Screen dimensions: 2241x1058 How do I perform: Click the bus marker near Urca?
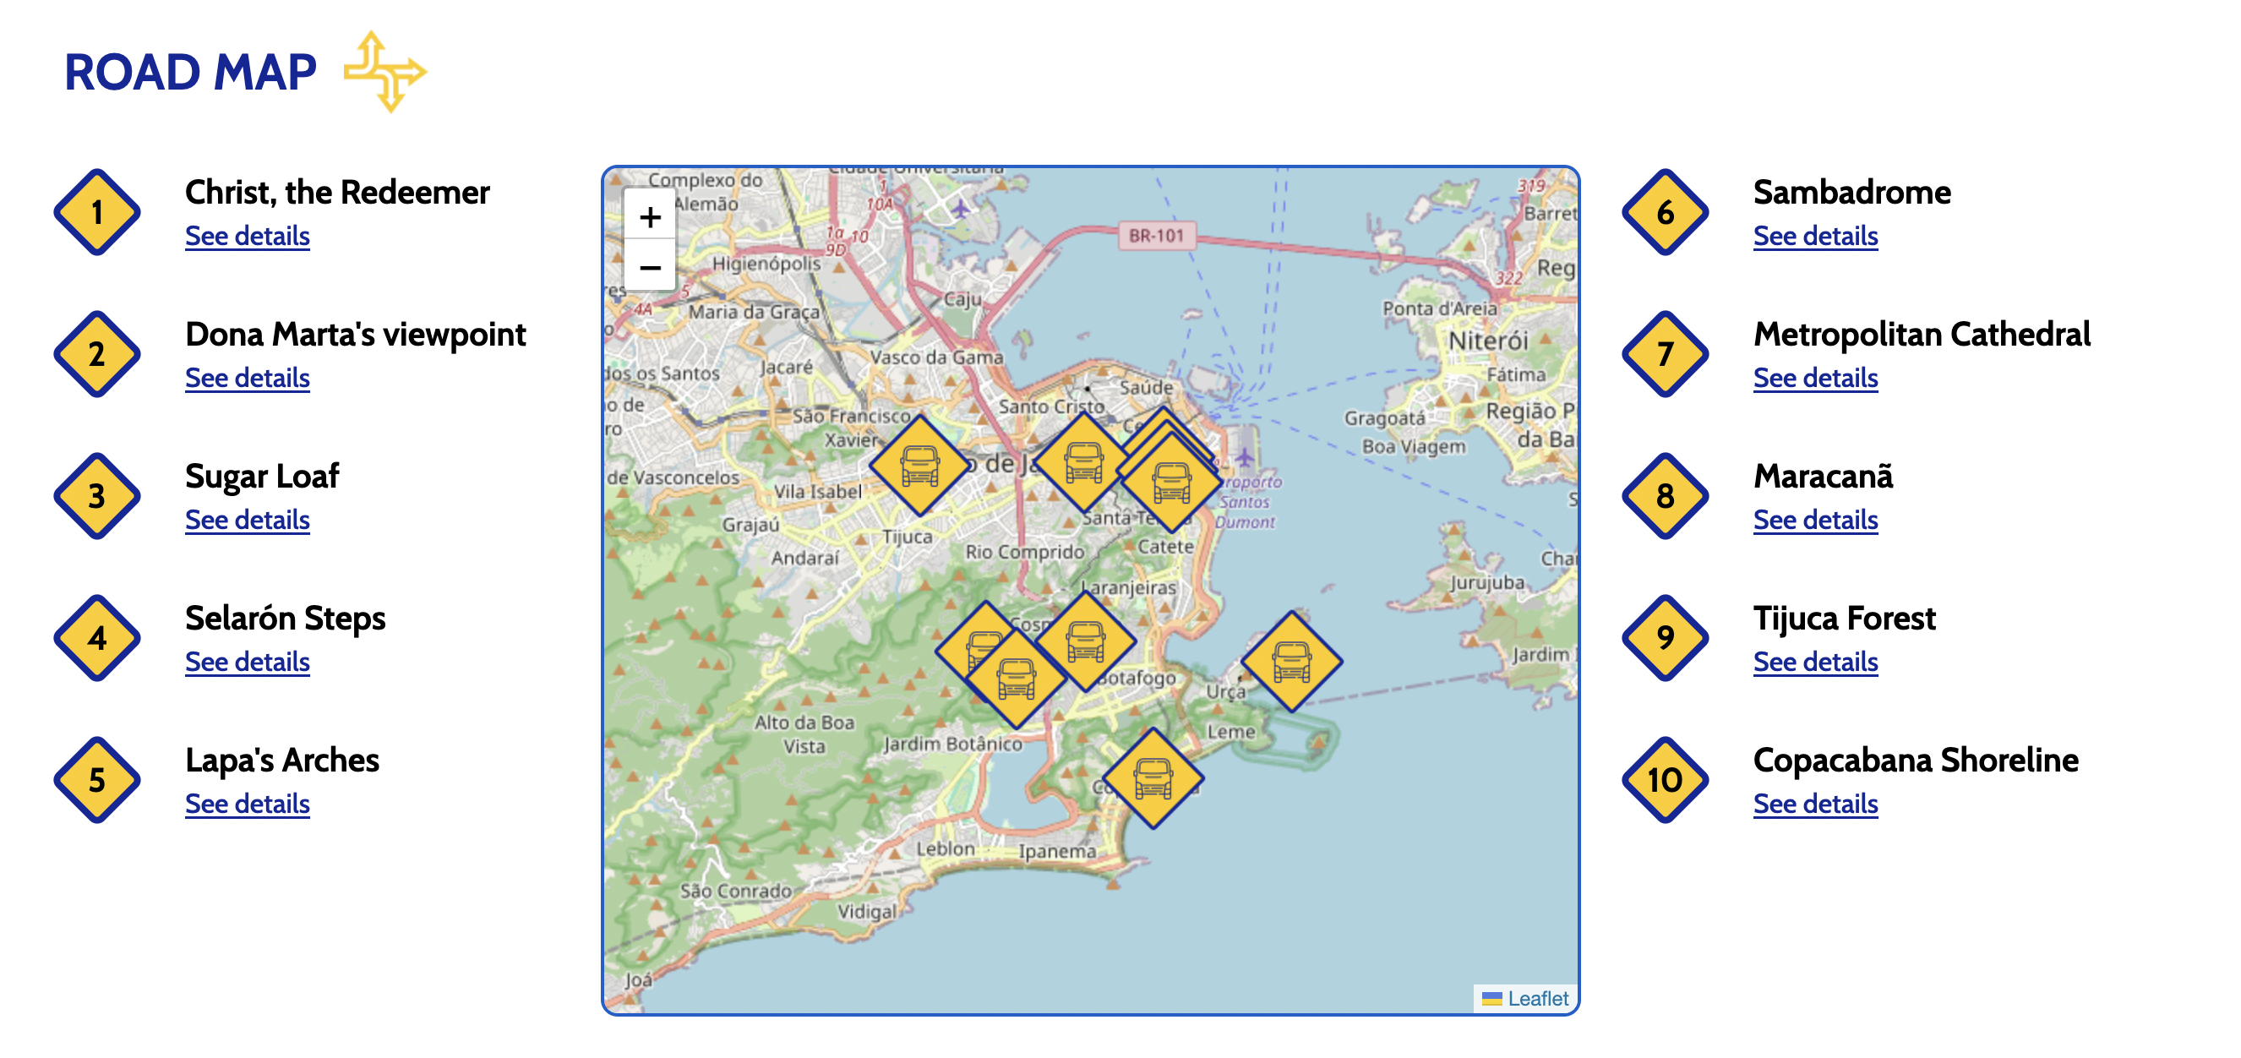(x=1291, y=660)
